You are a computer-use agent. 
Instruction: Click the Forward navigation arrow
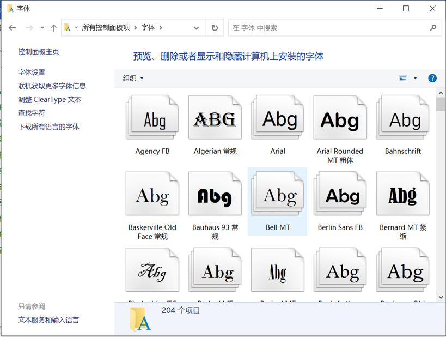pos(29,28)
